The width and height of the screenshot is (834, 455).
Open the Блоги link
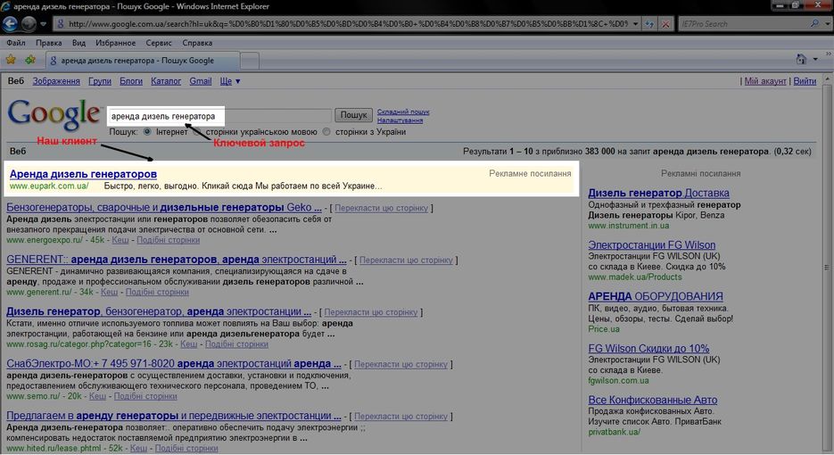coord(131,81)
